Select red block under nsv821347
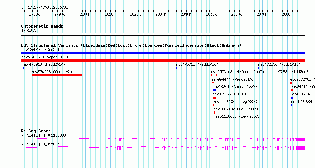 click(214, 98)
